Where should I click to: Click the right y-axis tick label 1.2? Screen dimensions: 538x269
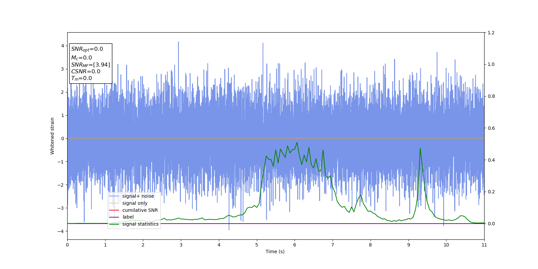pyautogui.click(x=491, y=33)
